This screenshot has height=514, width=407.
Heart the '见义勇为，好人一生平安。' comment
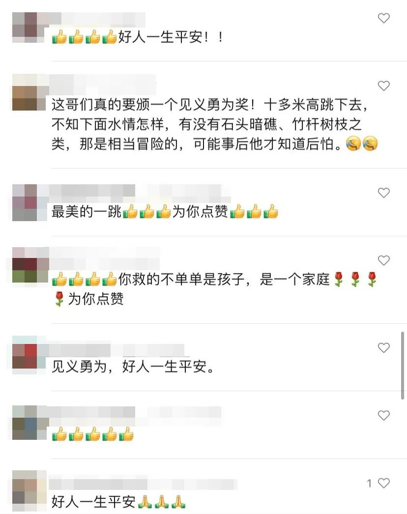(x=384, y=347)
